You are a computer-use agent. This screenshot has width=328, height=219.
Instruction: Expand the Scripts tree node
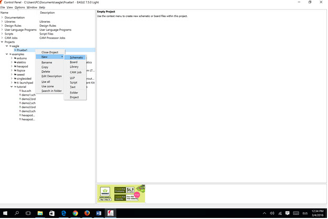(x=2, y=34)
